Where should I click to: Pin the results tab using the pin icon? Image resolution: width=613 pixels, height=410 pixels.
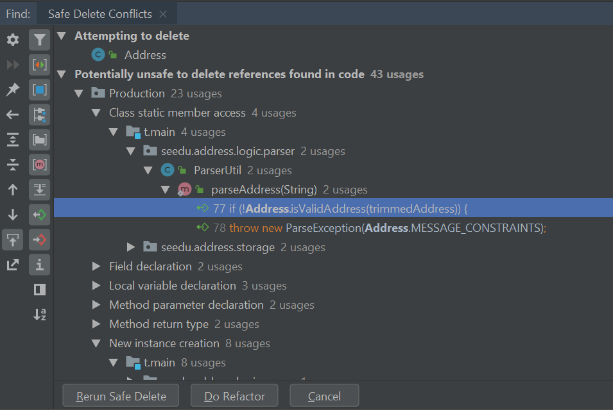click(x=13, y=90)
